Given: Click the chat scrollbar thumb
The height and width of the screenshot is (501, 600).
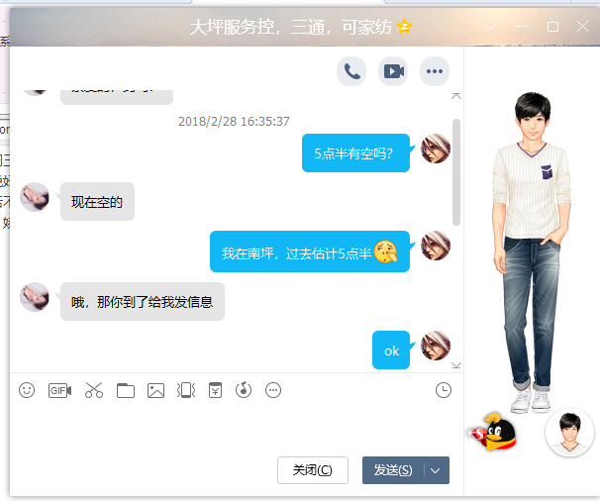Looking at the screenshot, I should pos(456,172).
